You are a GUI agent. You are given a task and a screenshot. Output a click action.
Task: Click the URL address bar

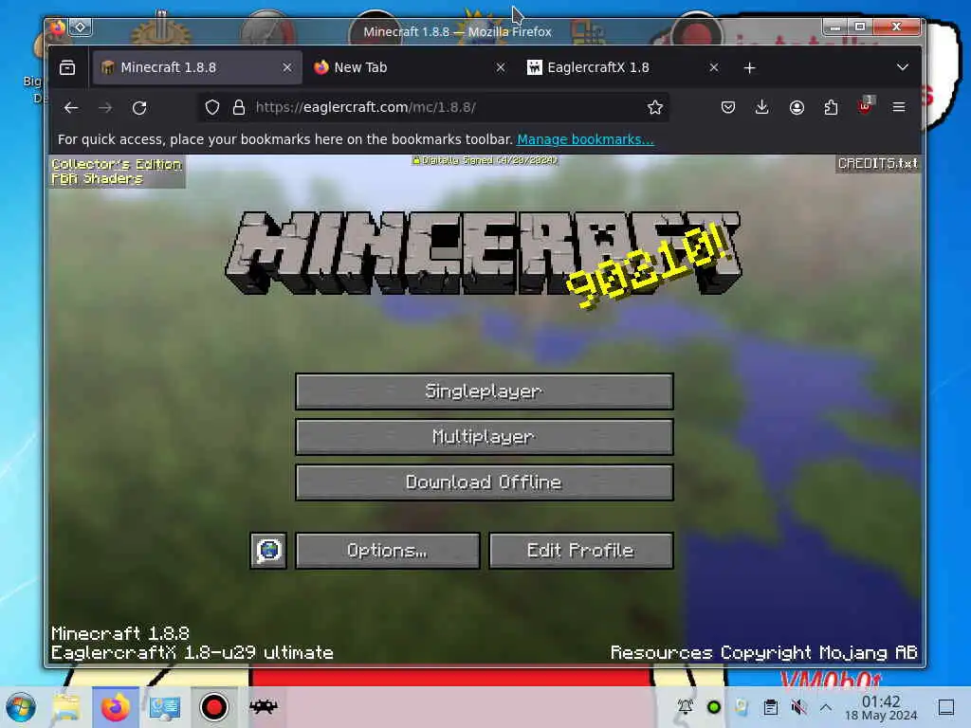(433, 108)
